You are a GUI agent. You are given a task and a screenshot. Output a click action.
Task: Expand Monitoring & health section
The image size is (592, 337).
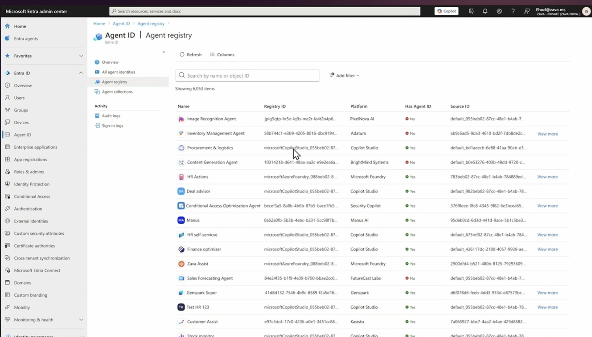(81, 320)
